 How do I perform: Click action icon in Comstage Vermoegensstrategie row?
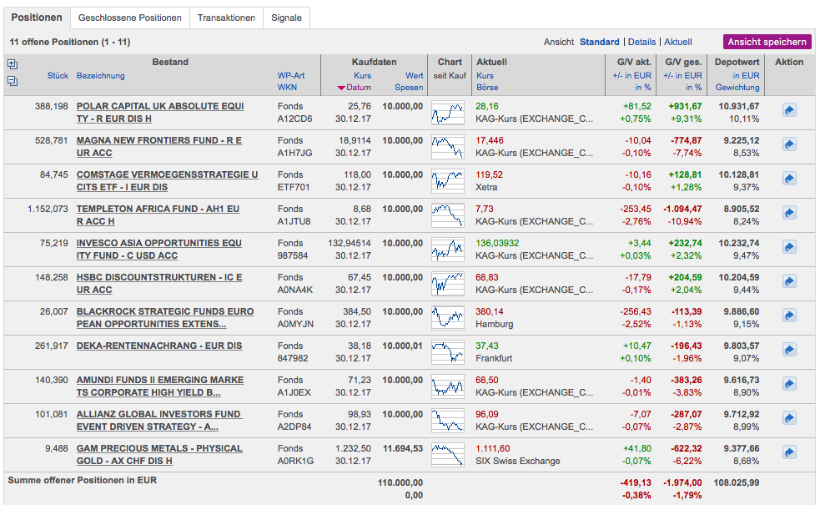click(x=789, y=179)
